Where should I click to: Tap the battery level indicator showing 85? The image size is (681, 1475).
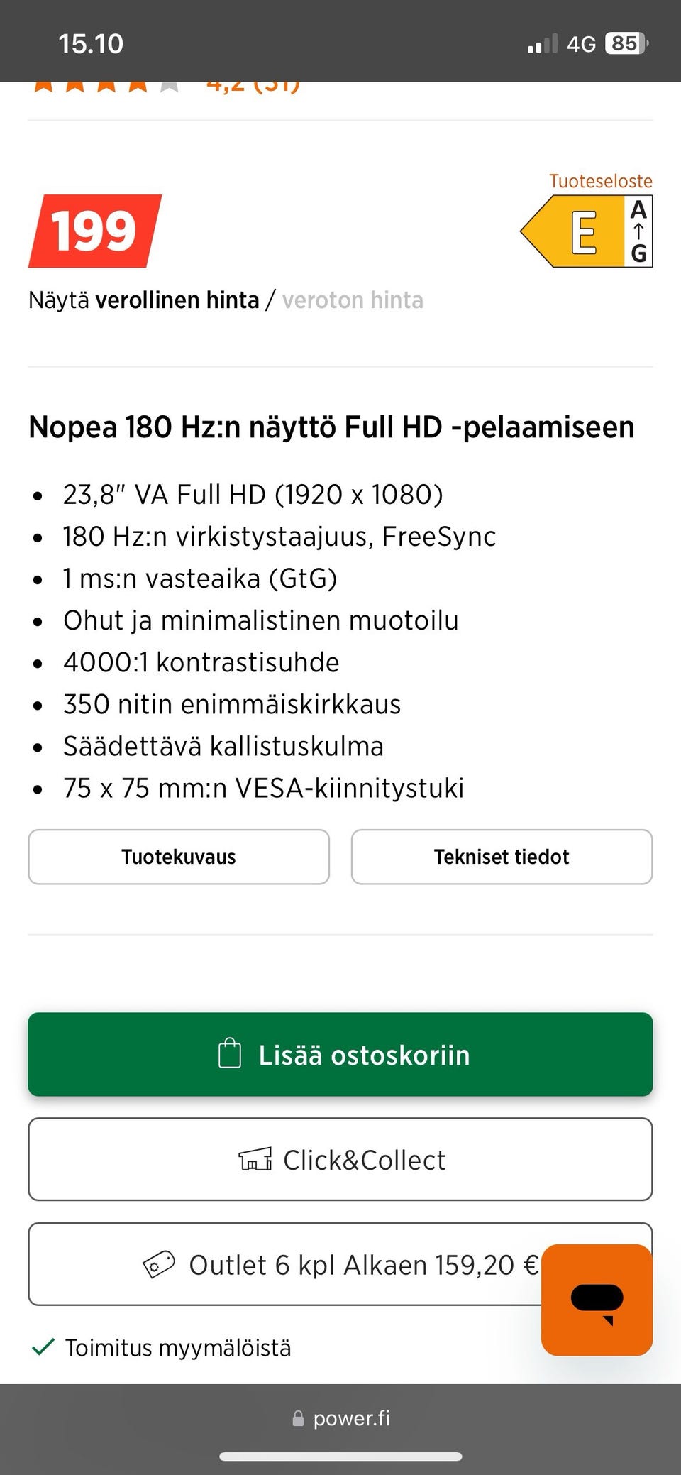pyautogui.click(x=626, y=43)
